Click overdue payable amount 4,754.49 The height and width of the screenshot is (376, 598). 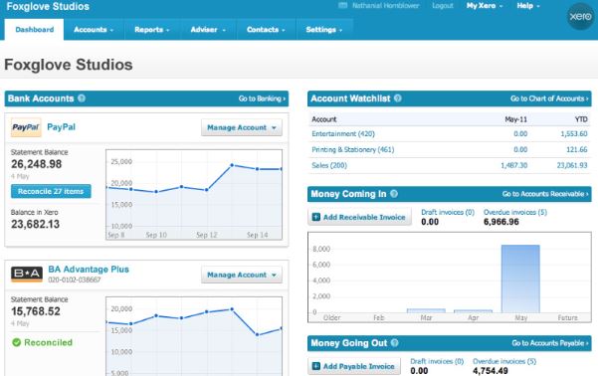[491, 371]
